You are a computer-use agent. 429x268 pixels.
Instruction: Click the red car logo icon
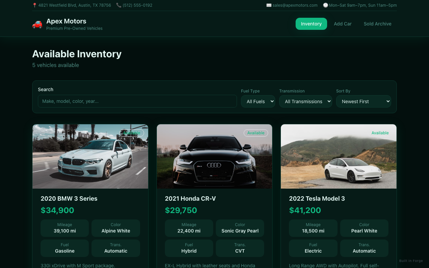click(x=37, y=24)
